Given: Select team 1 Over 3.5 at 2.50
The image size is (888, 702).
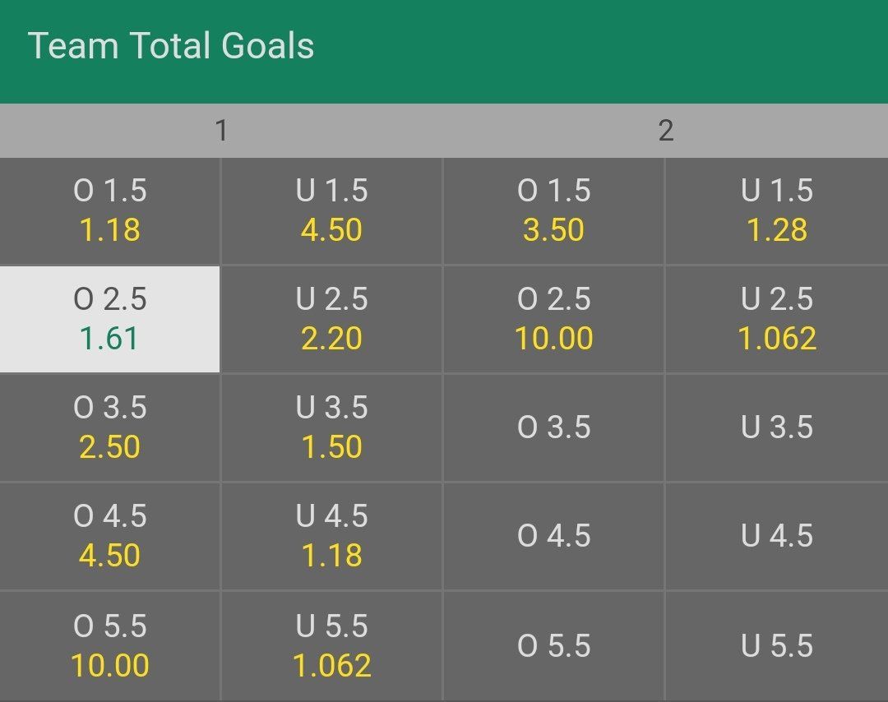Looking at the screenshot, I should 110,427.
